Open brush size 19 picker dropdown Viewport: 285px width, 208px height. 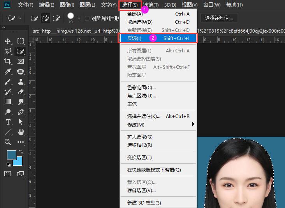click(x=79, y=18)
